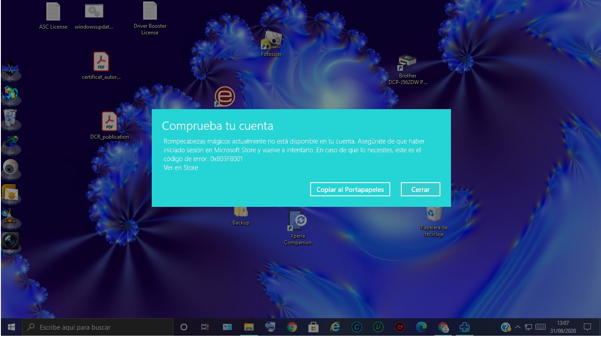This screenshot has height=338, width=601.
Task: Click the Cerrar button in the dialog
Action: [420, 189]
